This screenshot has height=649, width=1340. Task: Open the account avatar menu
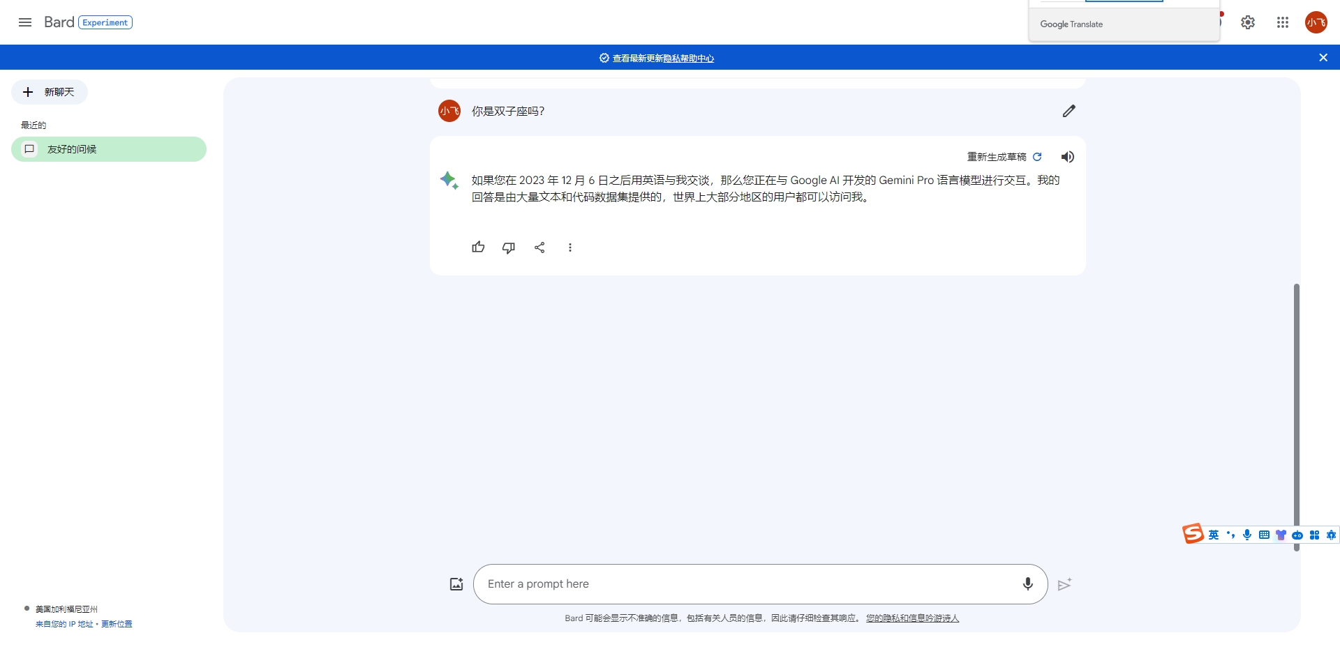(x=1316, y=22)
